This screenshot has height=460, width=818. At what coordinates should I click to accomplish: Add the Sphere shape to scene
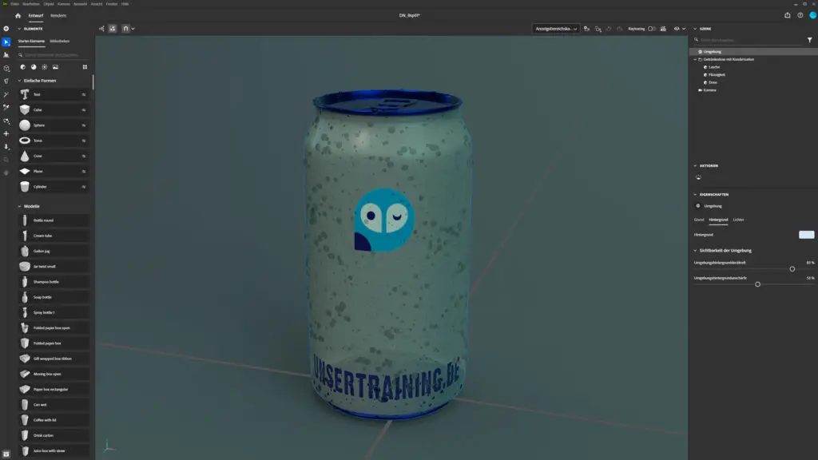point(53,125)
